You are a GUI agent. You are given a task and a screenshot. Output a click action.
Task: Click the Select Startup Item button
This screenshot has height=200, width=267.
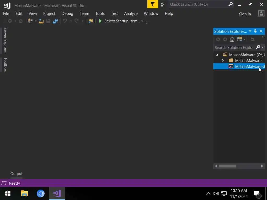(122, 21)
